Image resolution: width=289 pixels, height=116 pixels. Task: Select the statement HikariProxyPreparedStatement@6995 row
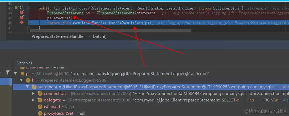point(151,87)
